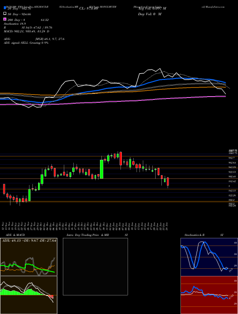Click the magenta 200 Day EMA legend swatch
238x314 pixels.
tap(5, 20)
